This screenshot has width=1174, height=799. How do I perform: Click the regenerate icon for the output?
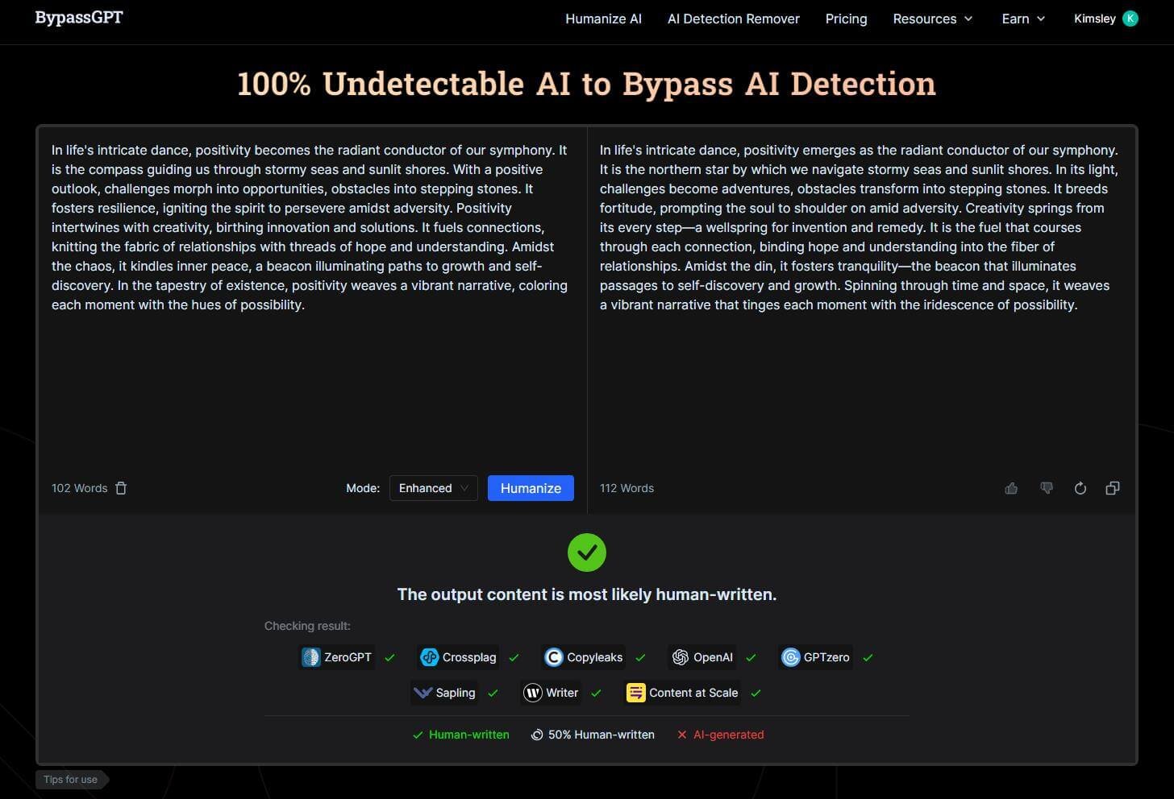(x=1080, y=488)
